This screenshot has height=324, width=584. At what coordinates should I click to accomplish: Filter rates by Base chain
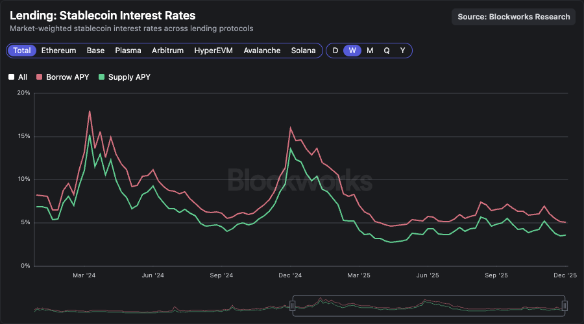coord(95,51)
